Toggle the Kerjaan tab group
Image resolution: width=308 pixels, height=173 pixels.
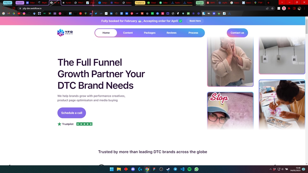[x=20, y=3]
